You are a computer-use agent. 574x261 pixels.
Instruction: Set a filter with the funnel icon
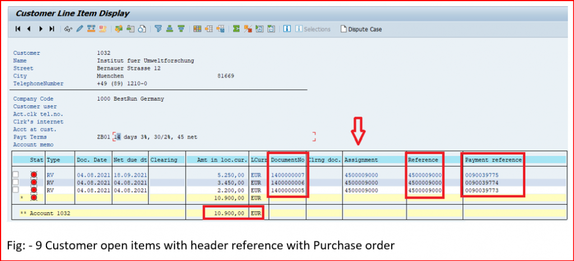158,29
